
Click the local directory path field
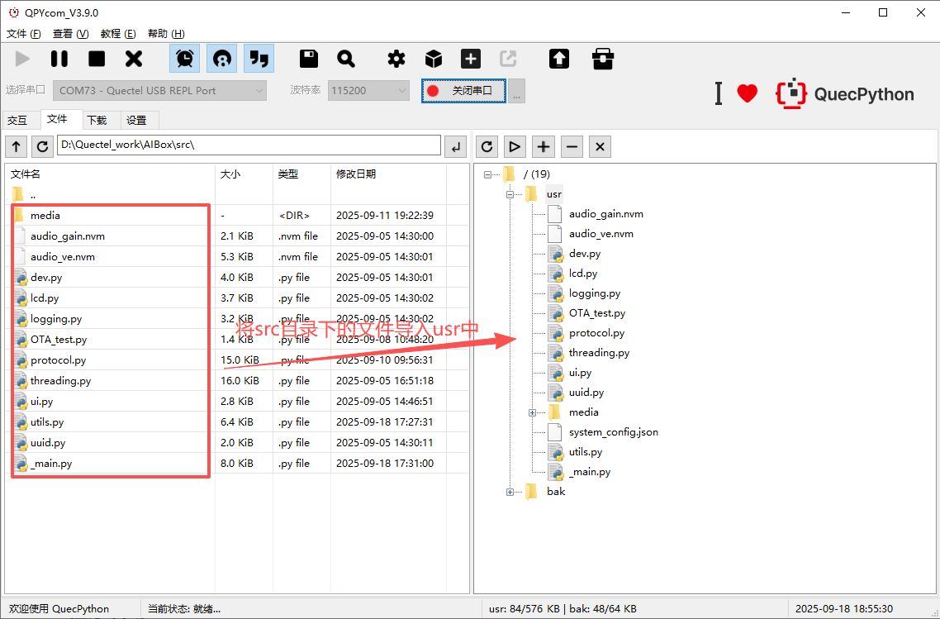pyautogui.click(x=249, y=145)
